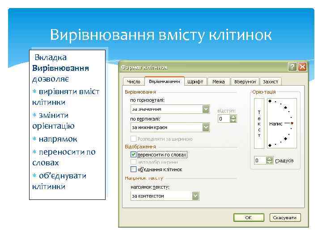Click the bottom diamond on orientation dial
Image resolution: width=322 pixels, height=242 pixels.
(x=270, y=146)
